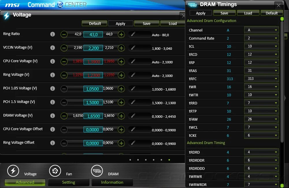Expand the tCL timing dropdown
Image resolution: width=289 pixels, height=188 pixels.
point(262,46)
